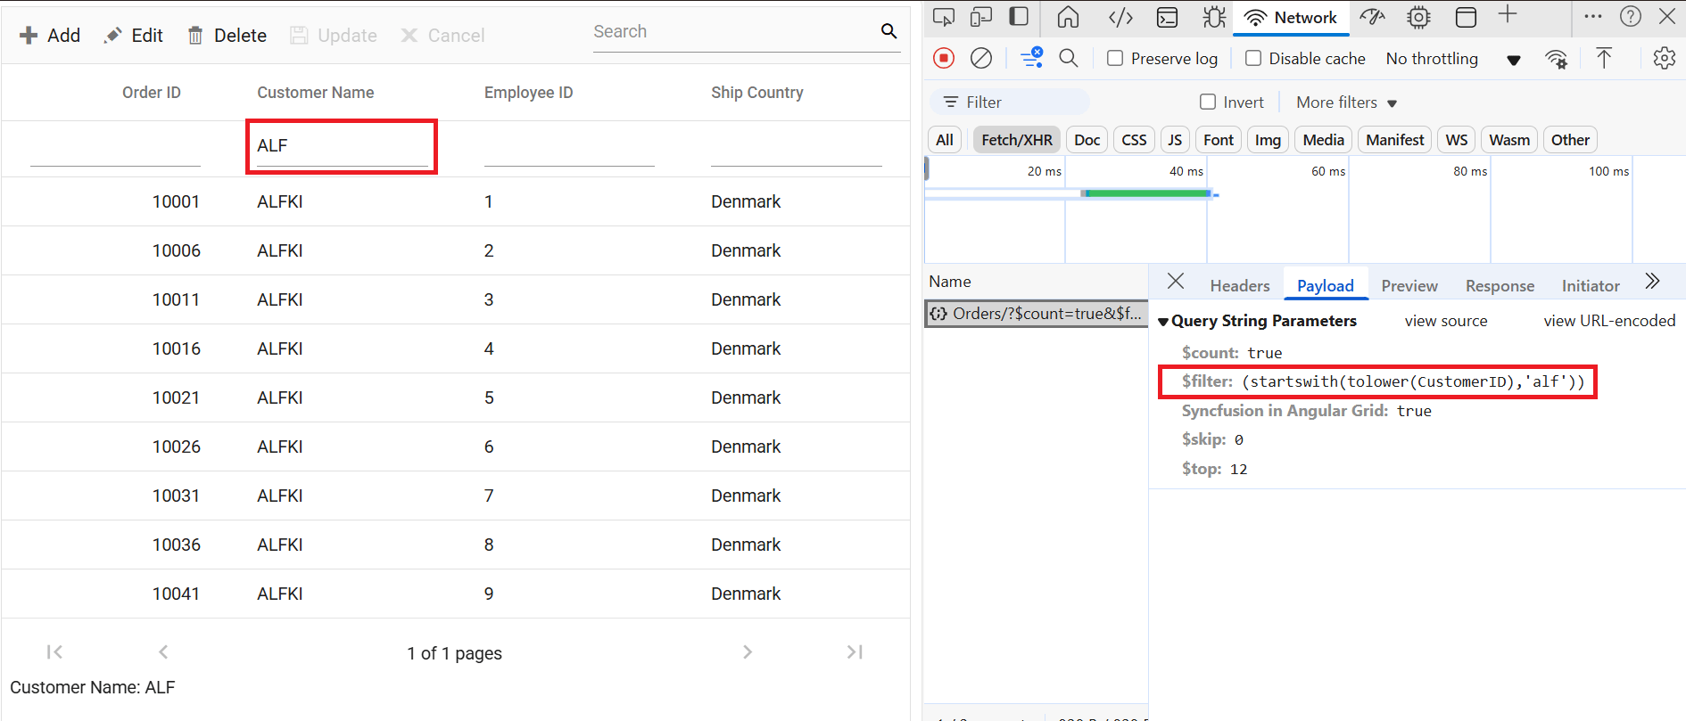Toggle network filter bar icon
This screenshot has height=721, width=1686.
(x=1032, y=58)
